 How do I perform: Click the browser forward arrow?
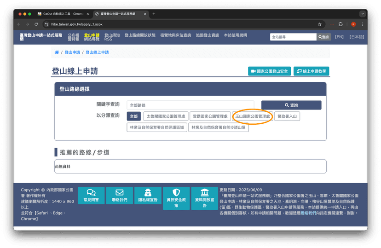tap(28, 24)
